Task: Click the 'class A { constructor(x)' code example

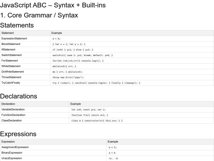Action: pos(97,121)
